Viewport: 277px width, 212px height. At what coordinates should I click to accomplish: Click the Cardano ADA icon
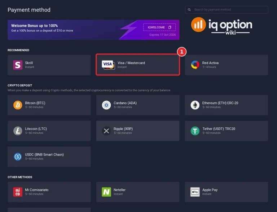coord(106,105)
